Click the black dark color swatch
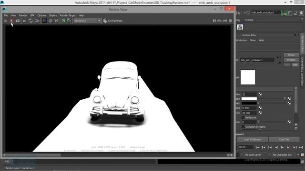This screenshot has width=305, height=171. click(x=249, y=103)
